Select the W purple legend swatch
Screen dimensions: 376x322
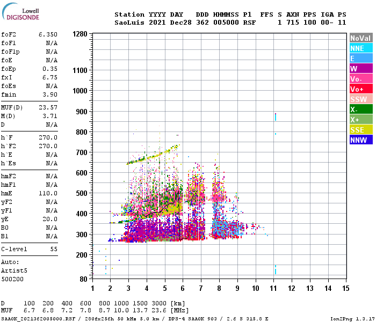coord(361,69)
